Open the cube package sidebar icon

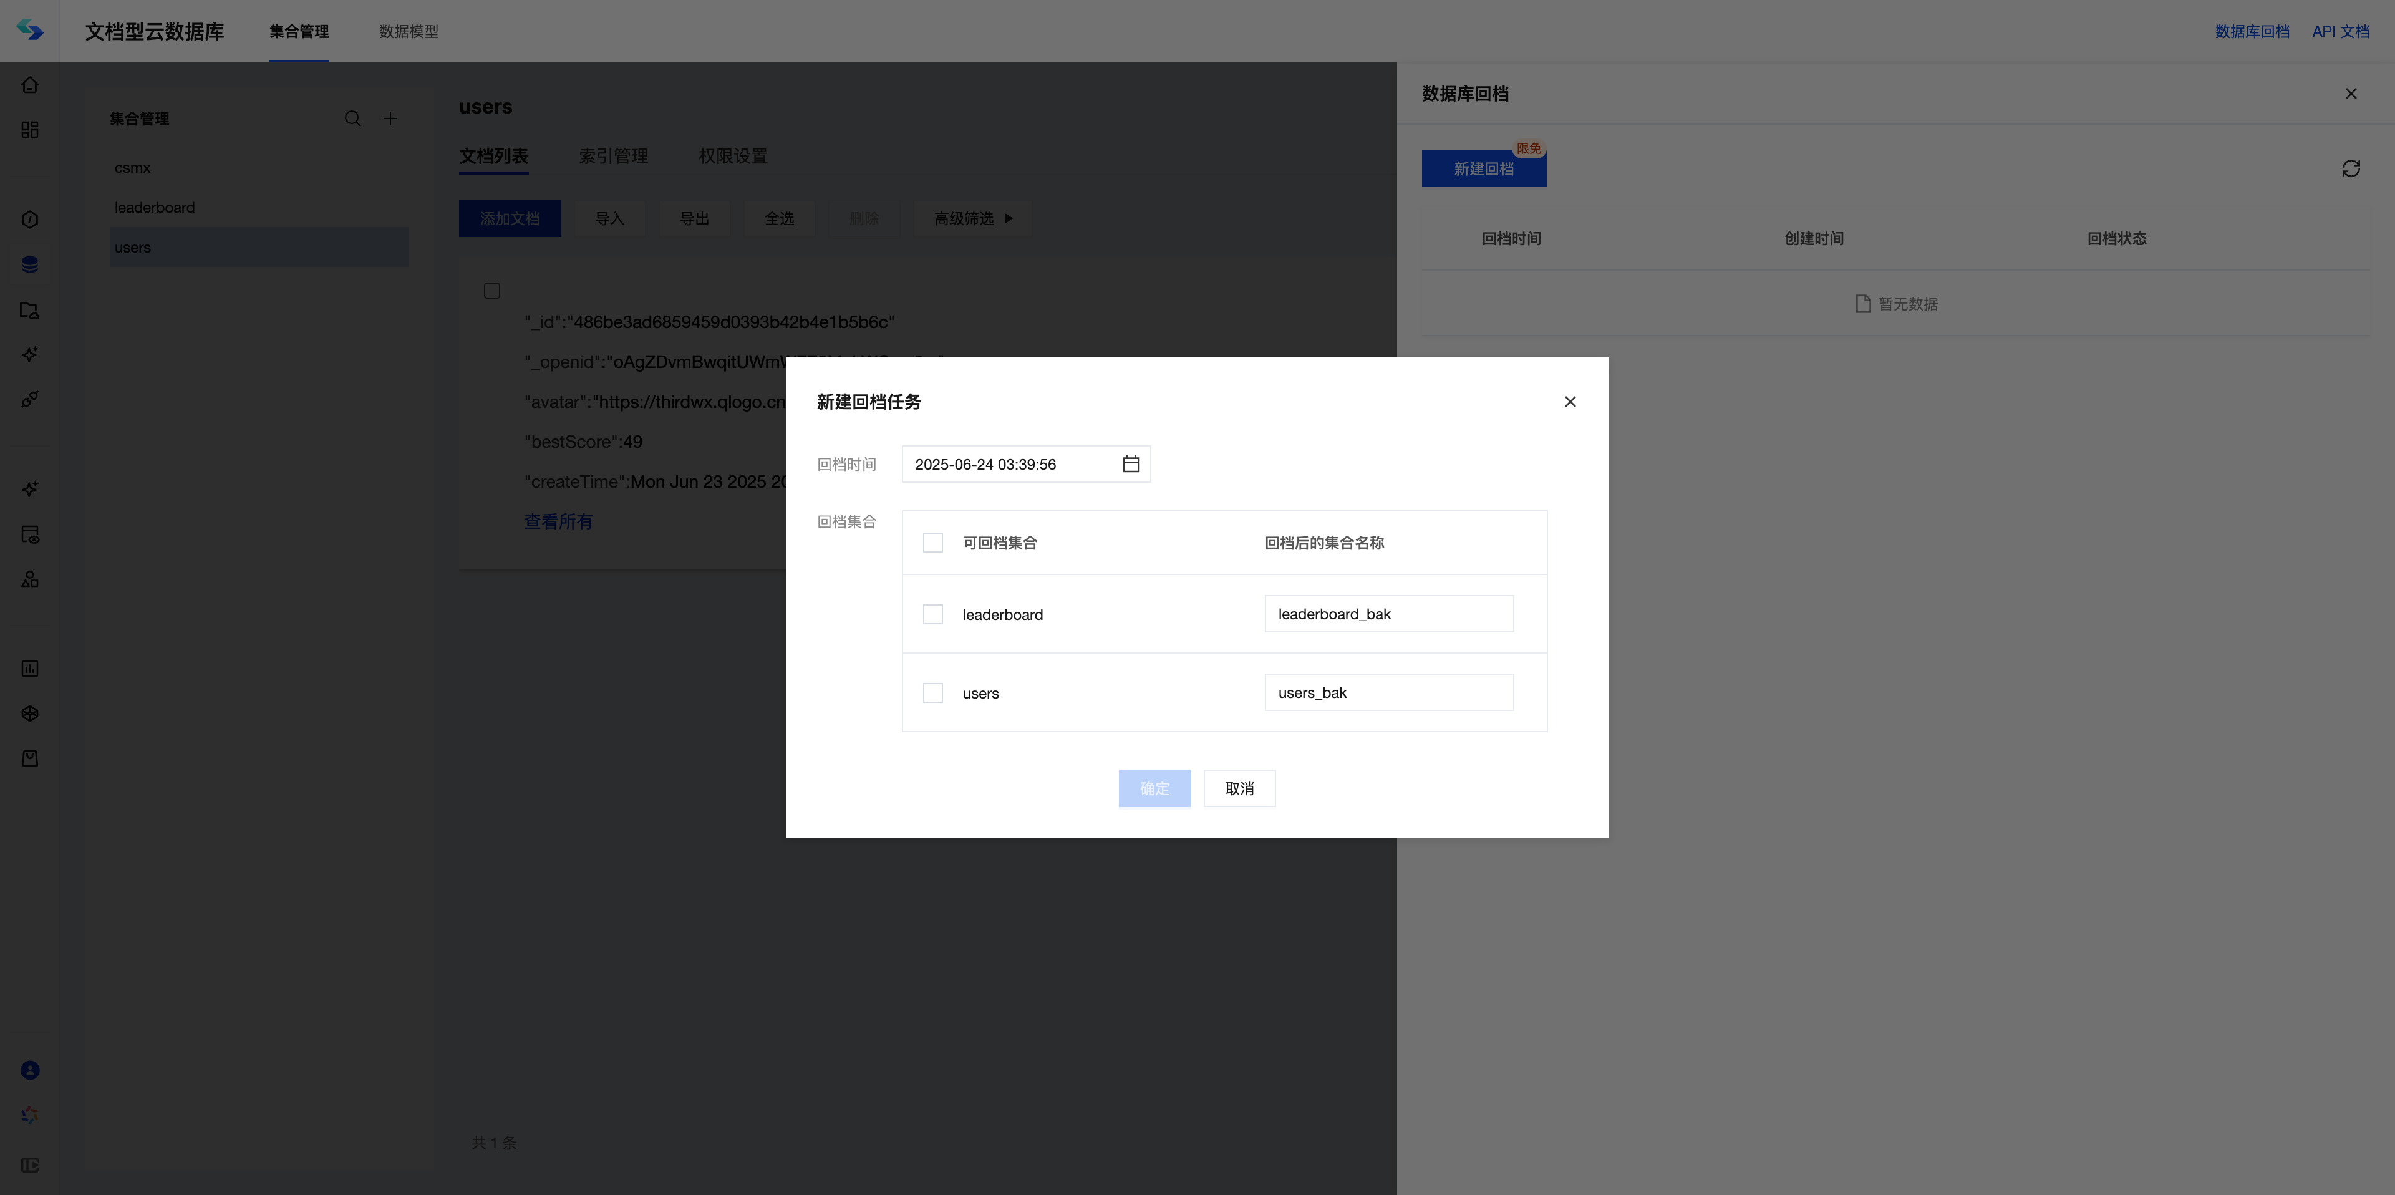click(30, 714)
